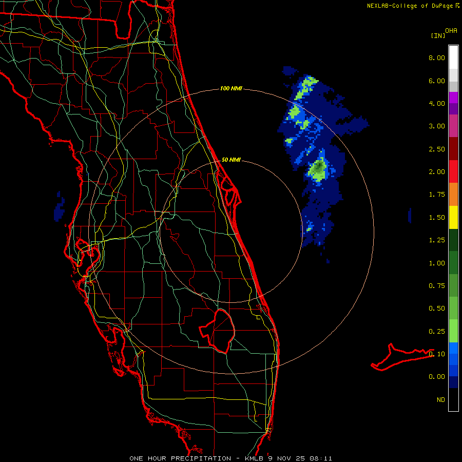Click the 4.00 legend value
Image resolution: width=462 pixels, height=462 pixels.
tap(437, 103)
